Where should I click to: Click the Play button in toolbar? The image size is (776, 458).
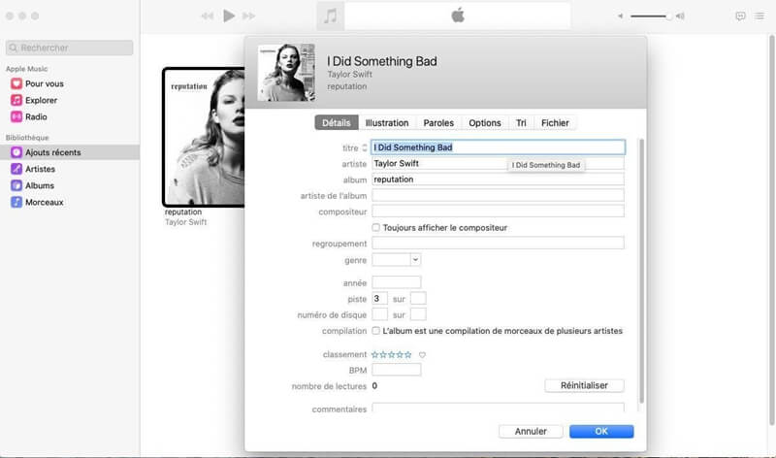[229, 16]
